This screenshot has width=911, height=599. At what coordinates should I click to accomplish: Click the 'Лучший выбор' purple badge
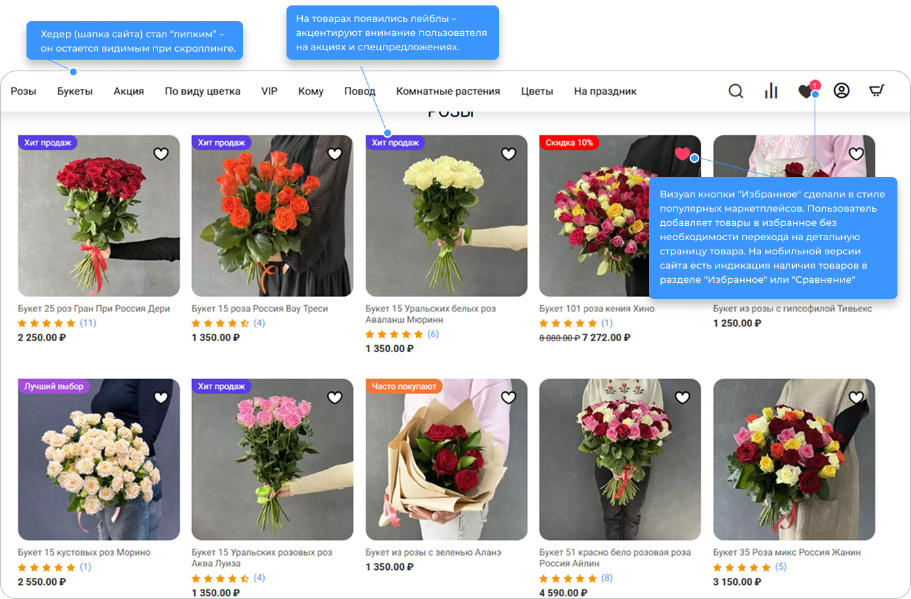click(x=54, y=386)
